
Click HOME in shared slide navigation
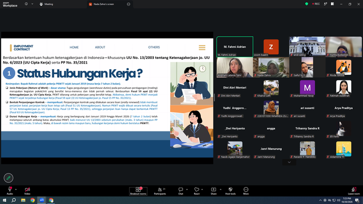click(74, 47)
